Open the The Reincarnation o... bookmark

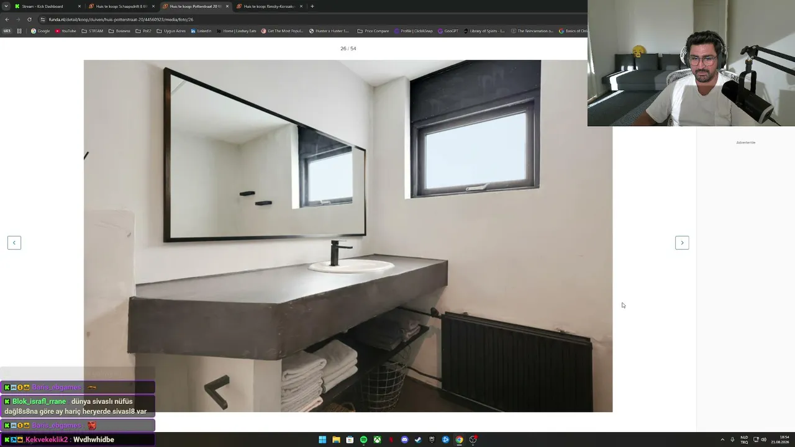[532, 31]
